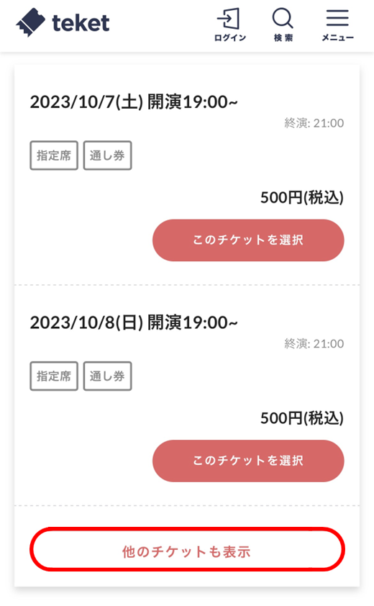The height and width of the screenshot is (606, 374).
Task: Click the 2023/10/8(日) 開演19:00~ heading
Action: (134, 322)
